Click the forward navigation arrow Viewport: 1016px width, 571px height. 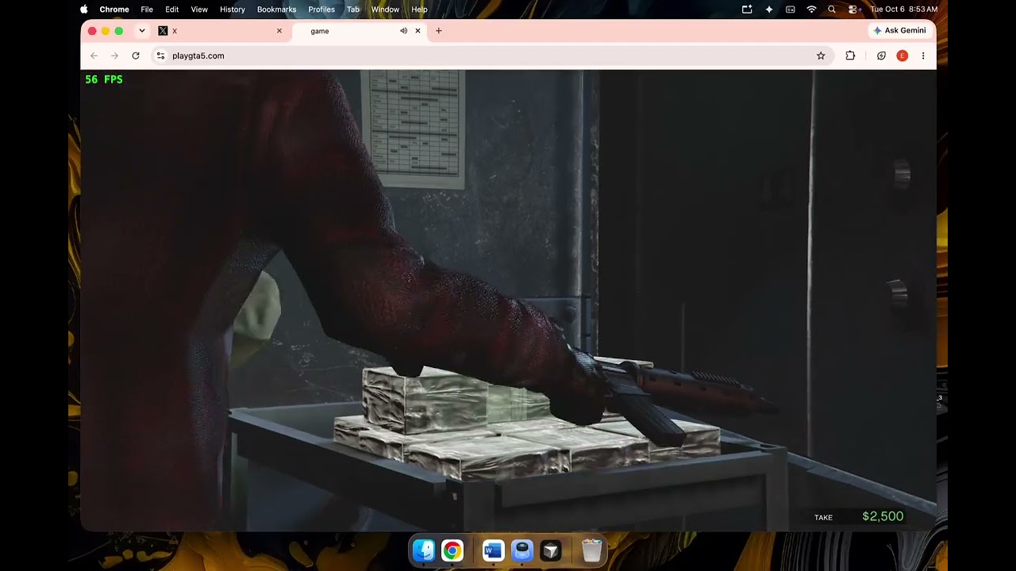tap(114, 56)
